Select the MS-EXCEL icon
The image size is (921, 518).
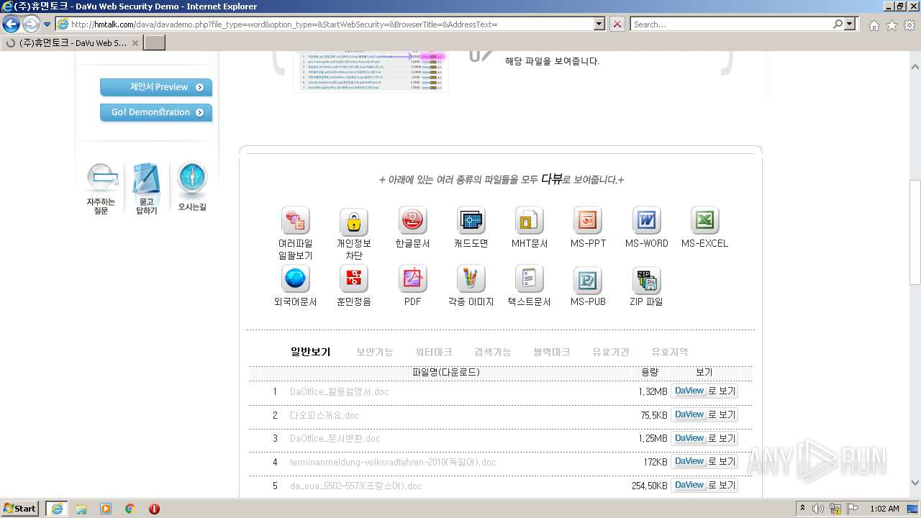pyautogui.click(x=705, y=221)
